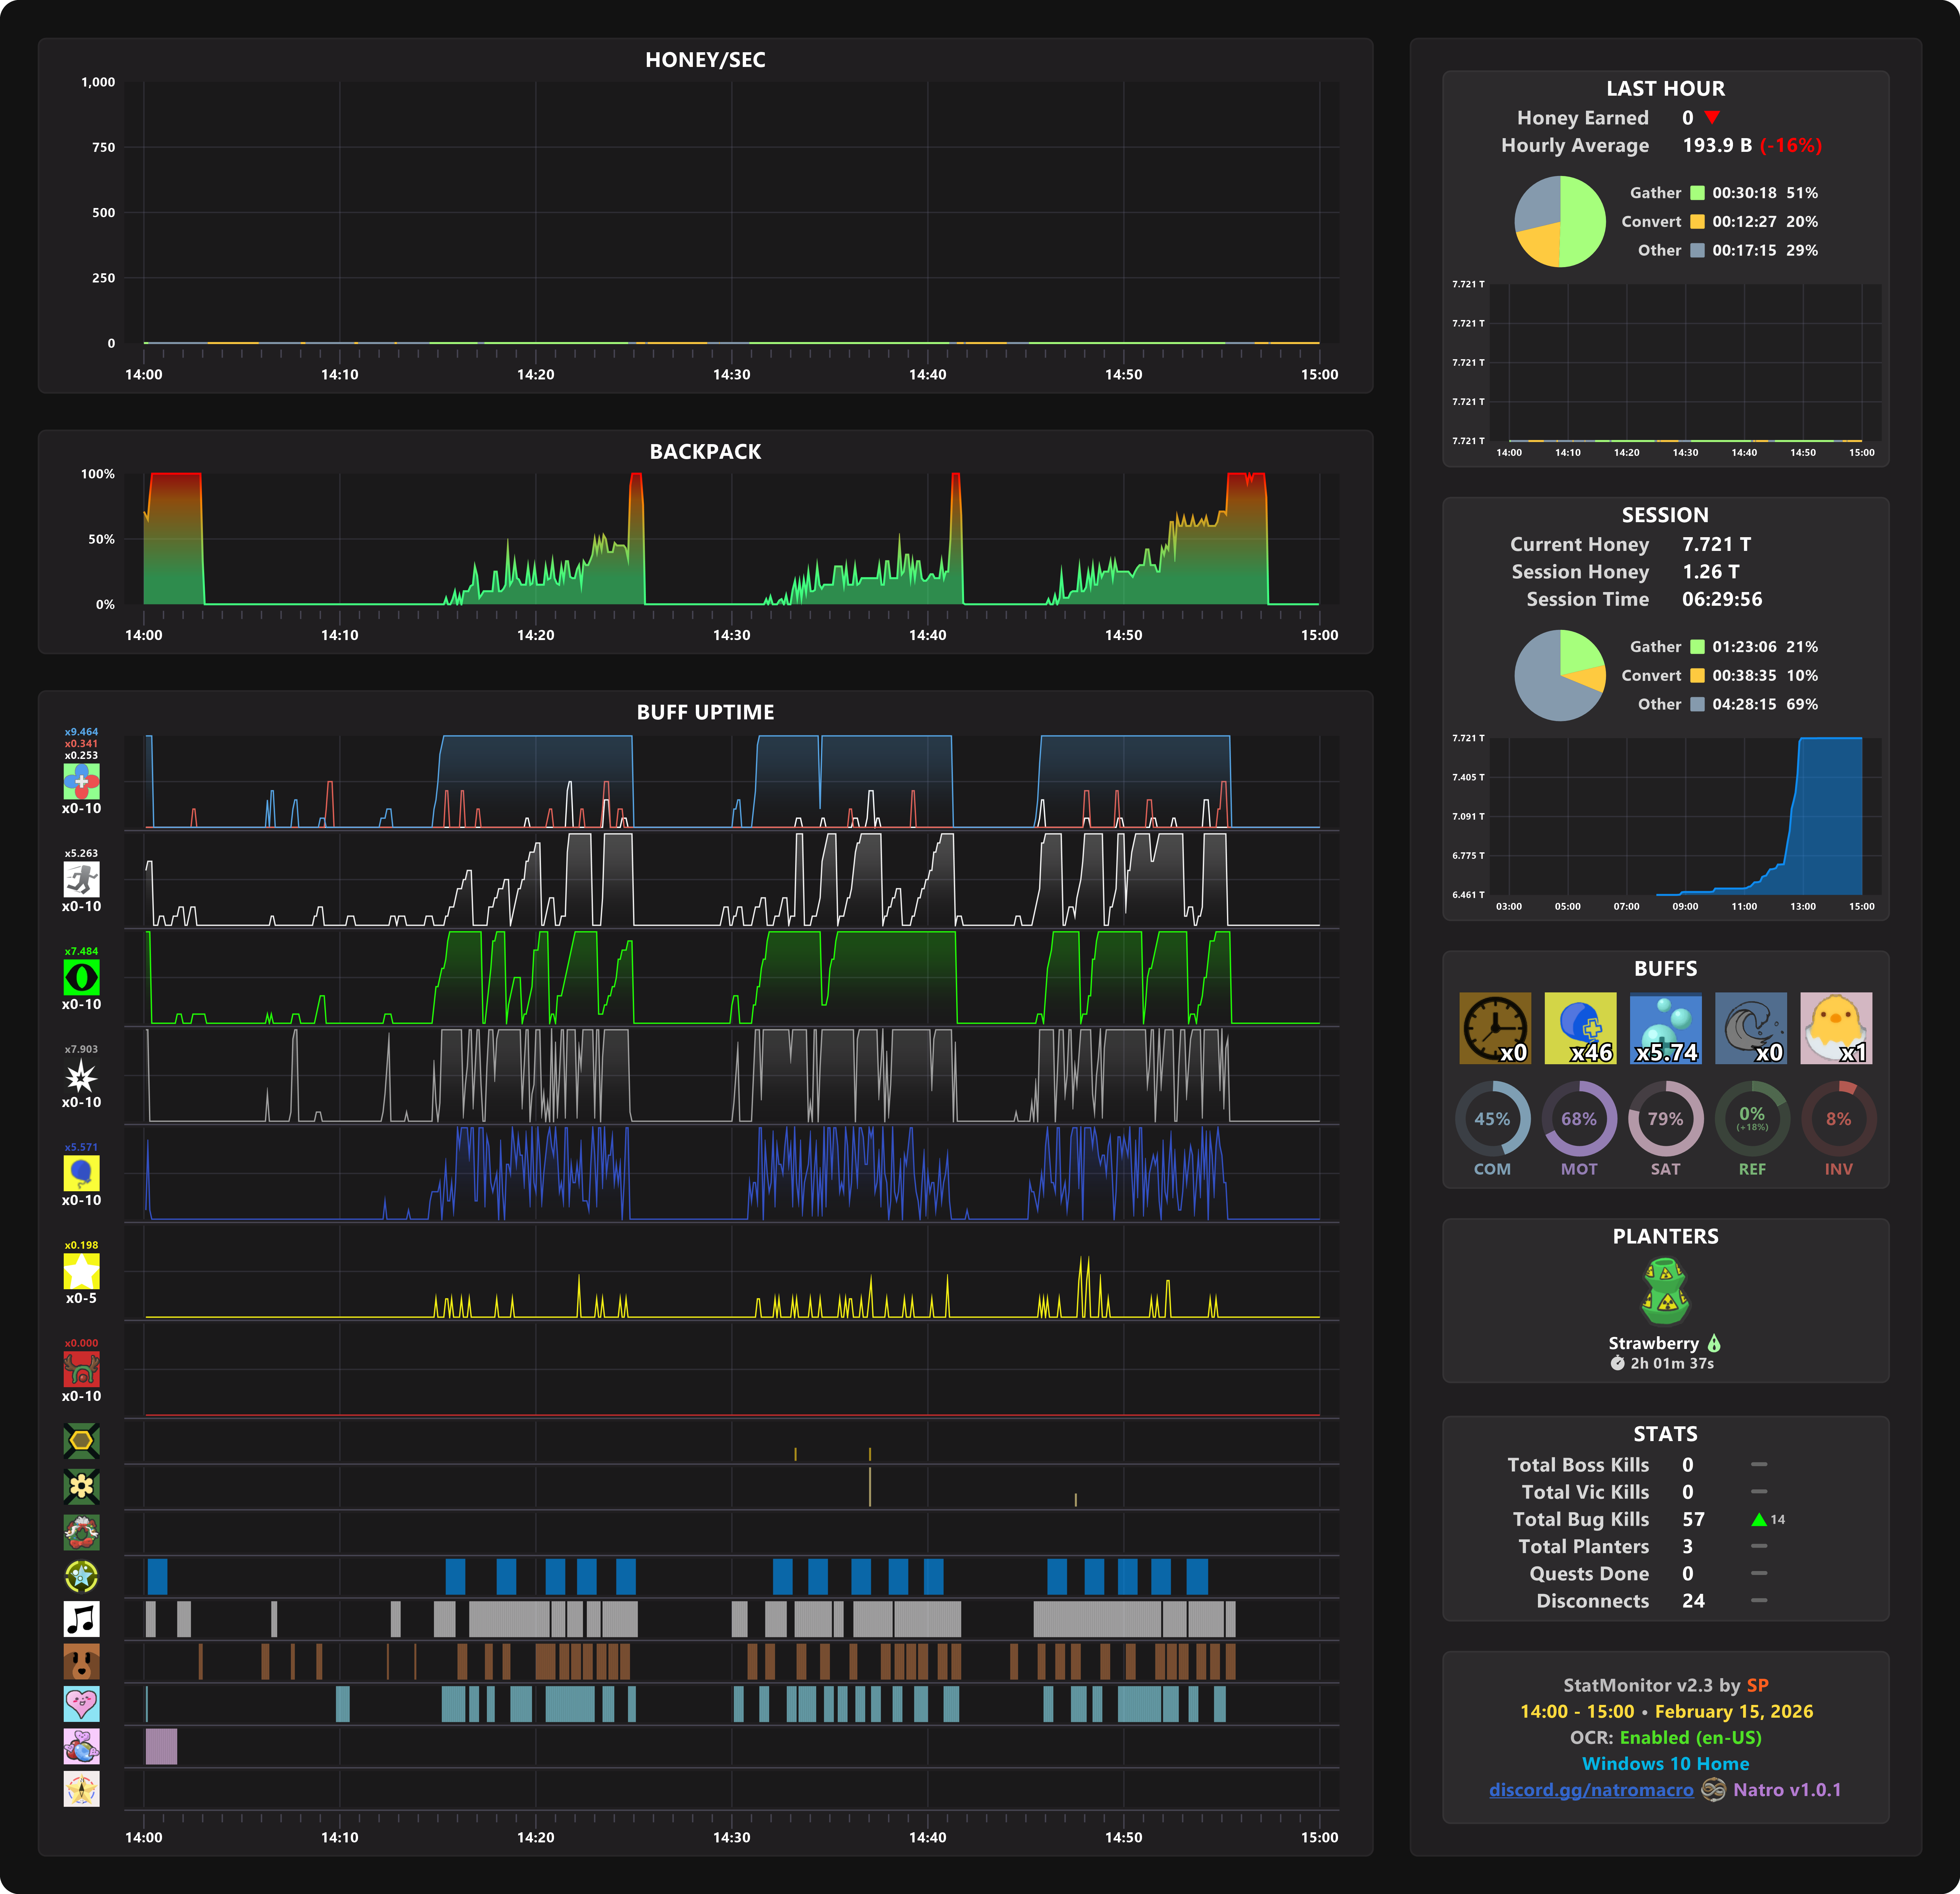
Task: Click the running figure haste buff icon
Action: 81,879
